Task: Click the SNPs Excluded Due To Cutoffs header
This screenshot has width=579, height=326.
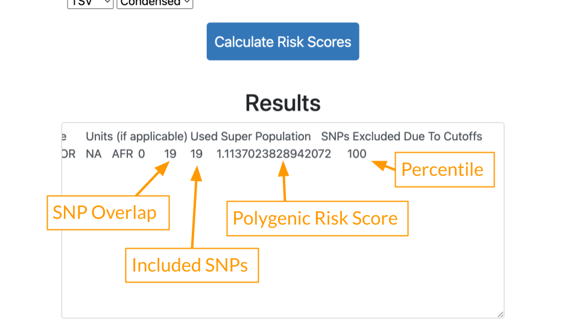Action: [402, 136]
